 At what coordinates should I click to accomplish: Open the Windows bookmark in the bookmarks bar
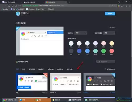click(x=30, y=9)
